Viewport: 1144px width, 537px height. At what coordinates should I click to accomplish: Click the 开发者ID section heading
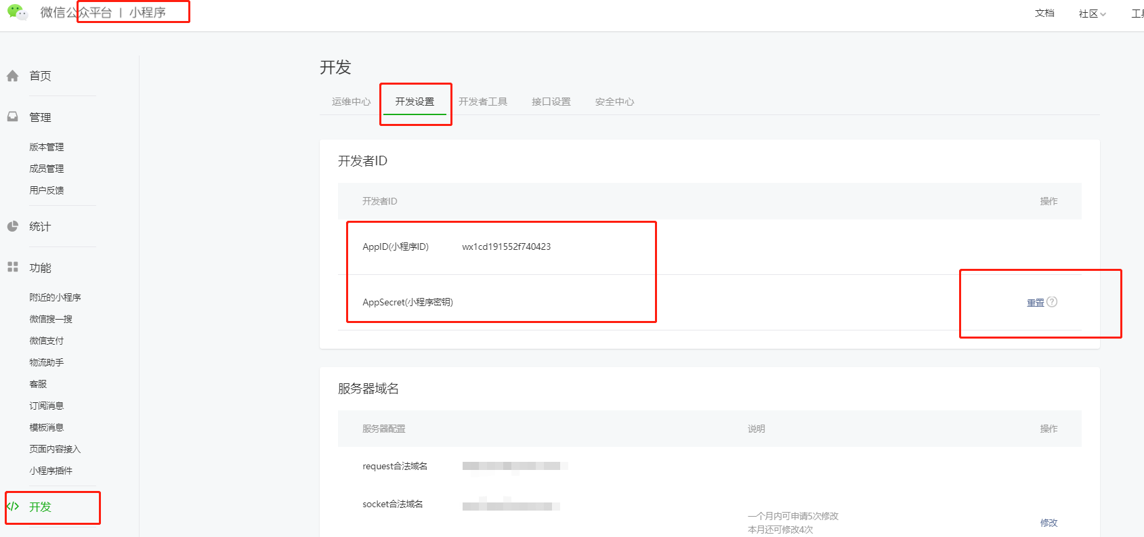[363, 160]
